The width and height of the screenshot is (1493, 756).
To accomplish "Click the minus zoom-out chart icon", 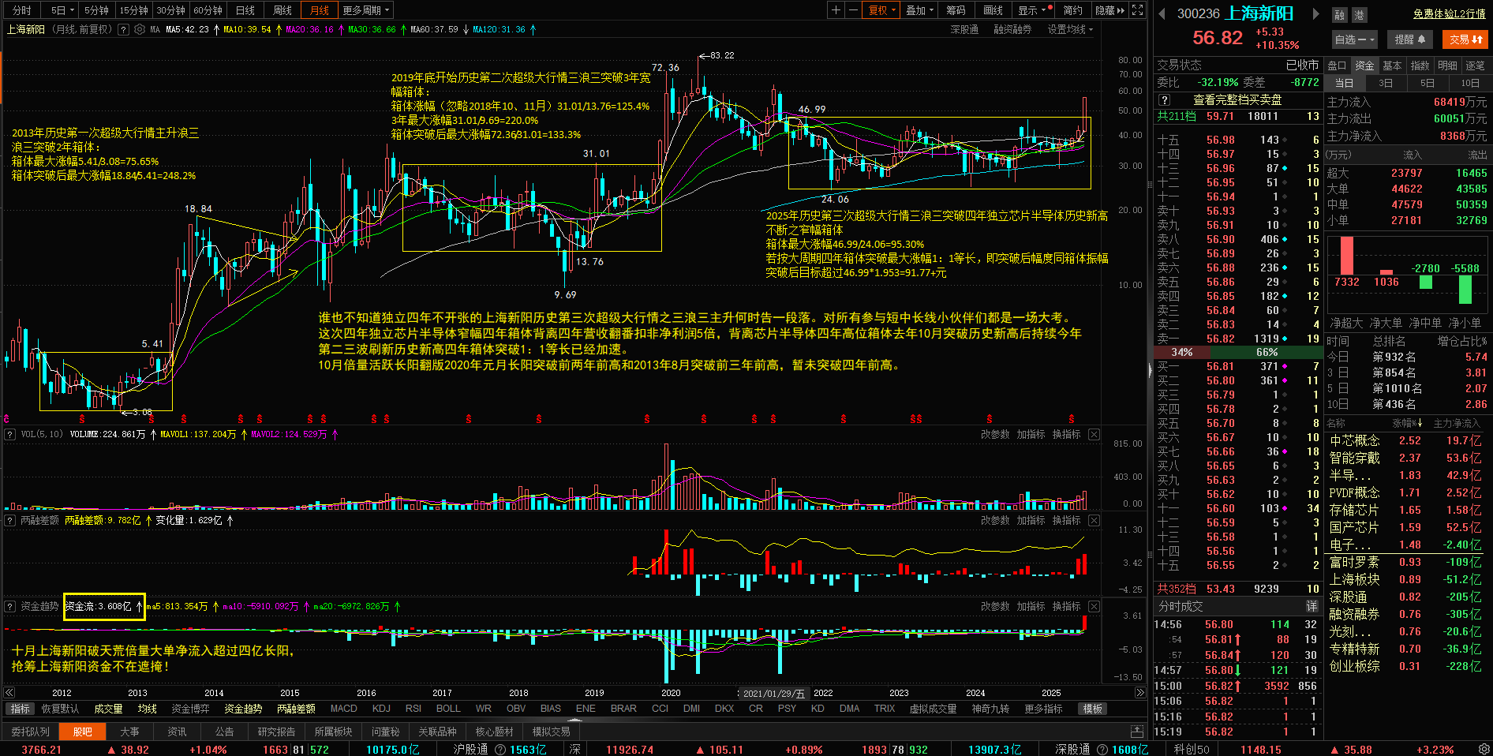I will [853, 10].
